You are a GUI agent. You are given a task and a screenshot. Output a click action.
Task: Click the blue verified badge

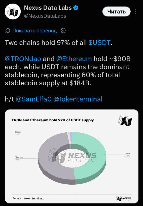pyautogui.click(x=76, y=8)
